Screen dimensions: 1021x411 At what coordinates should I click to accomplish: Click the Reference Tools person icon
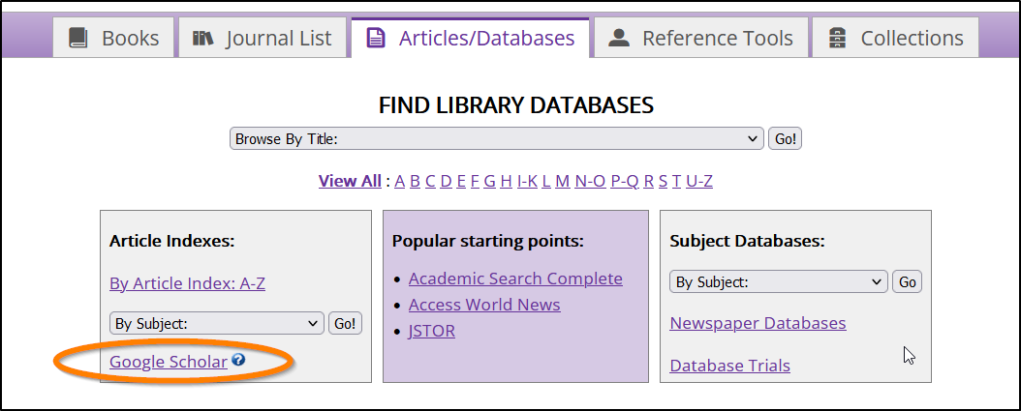[x=619, y=39]
